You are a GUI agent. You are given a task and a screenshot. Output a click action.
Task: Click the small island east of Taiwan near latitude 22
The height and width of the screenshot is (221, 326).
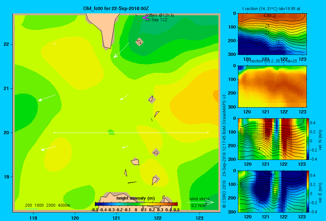(x=139, y=42)
